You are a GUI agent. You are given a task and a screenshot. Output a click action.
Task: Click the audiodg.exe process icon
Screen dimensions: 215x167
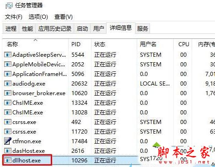pos(8,83)
